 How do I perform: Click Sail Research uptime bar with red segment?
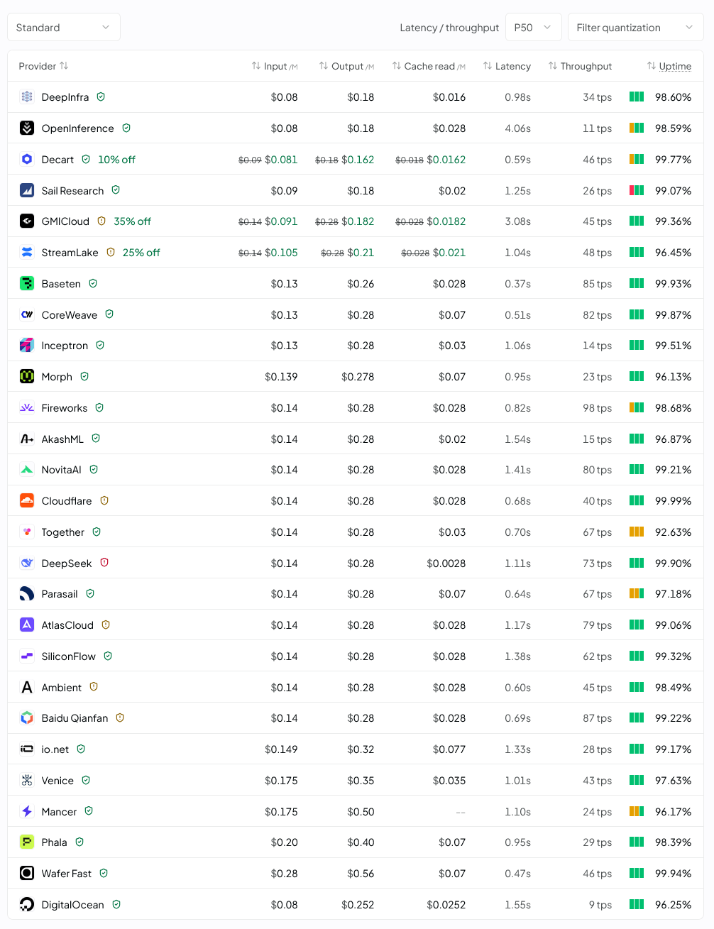[x=637, y=190]
